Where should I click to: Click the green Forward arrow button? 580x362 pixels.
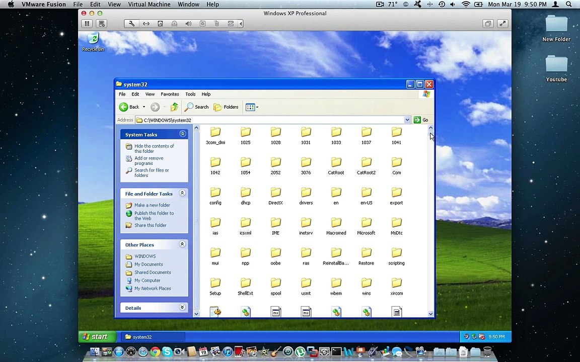coord(155,107)
